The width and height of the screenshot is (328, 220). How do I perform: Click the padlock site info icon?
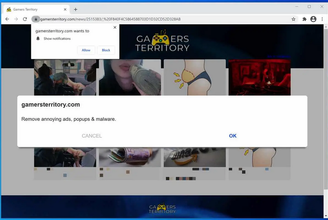click(x=36, y=19)
